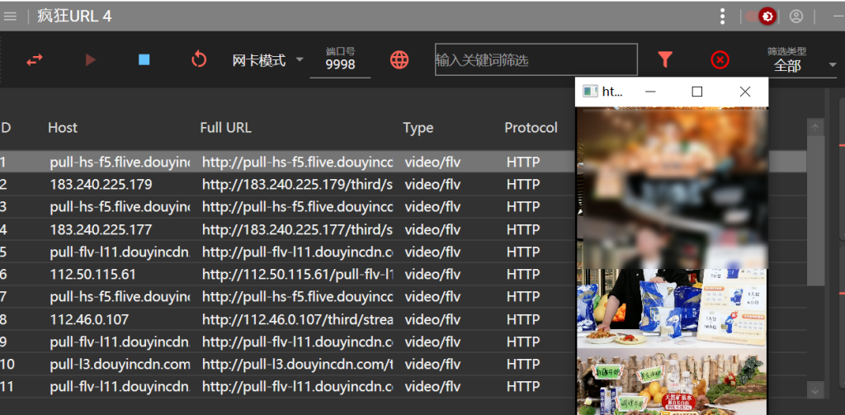The width and height of the screenshot is (845, 415).
Task: Click the Full URL column header
Action: (225, 128)
